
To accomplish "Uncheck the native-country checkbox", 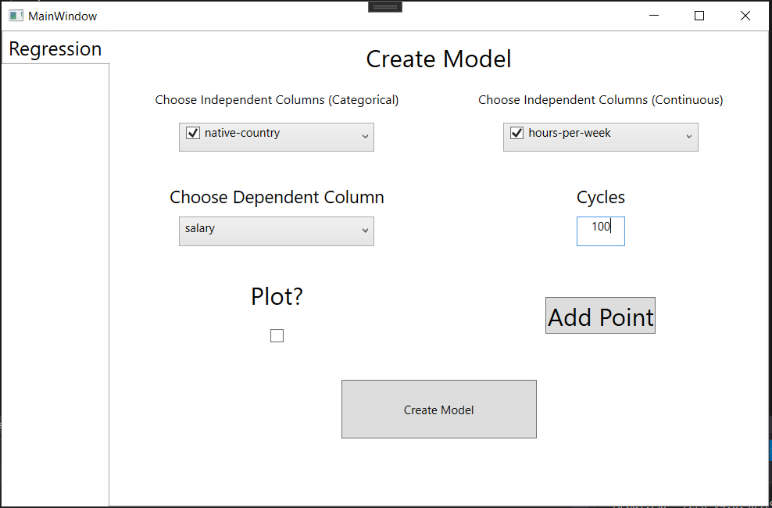I will click(x=193, y=134).
